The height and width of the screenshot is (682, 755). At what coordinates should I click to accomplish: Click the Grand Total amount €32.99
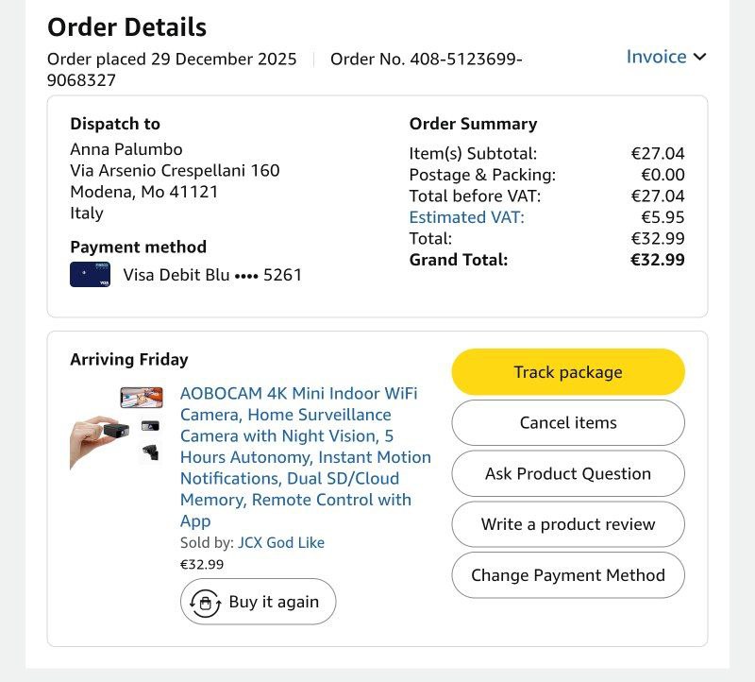(658, 260)
